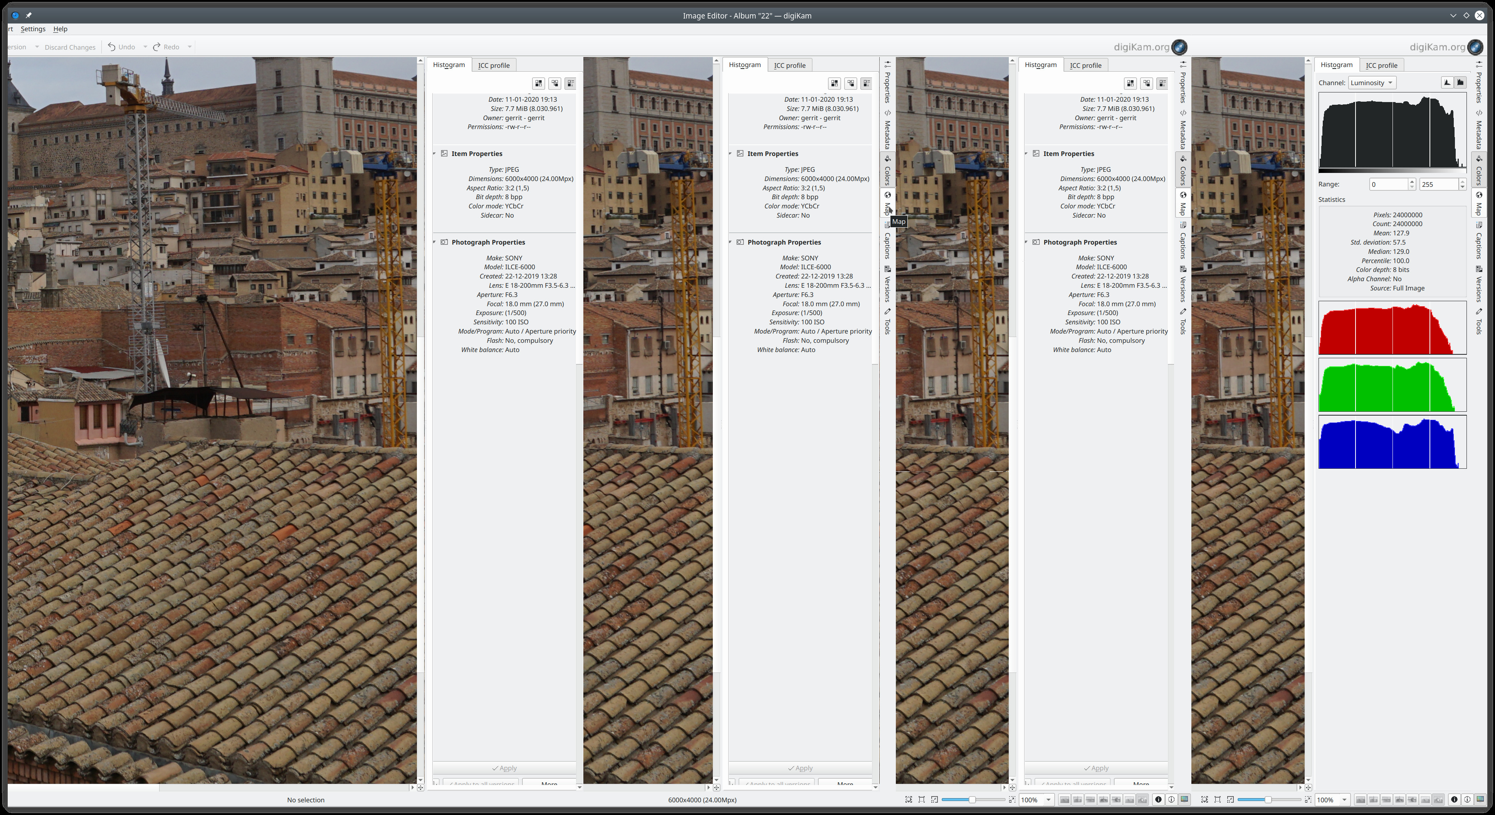Enable linear histogram scale

click(x=1447, y=83)
